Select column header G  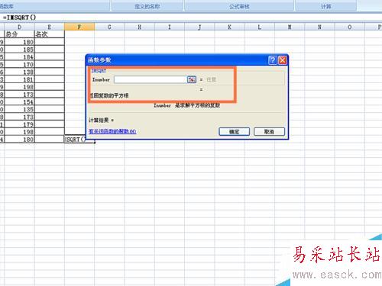pyautogui.click(x=109, y=27)
